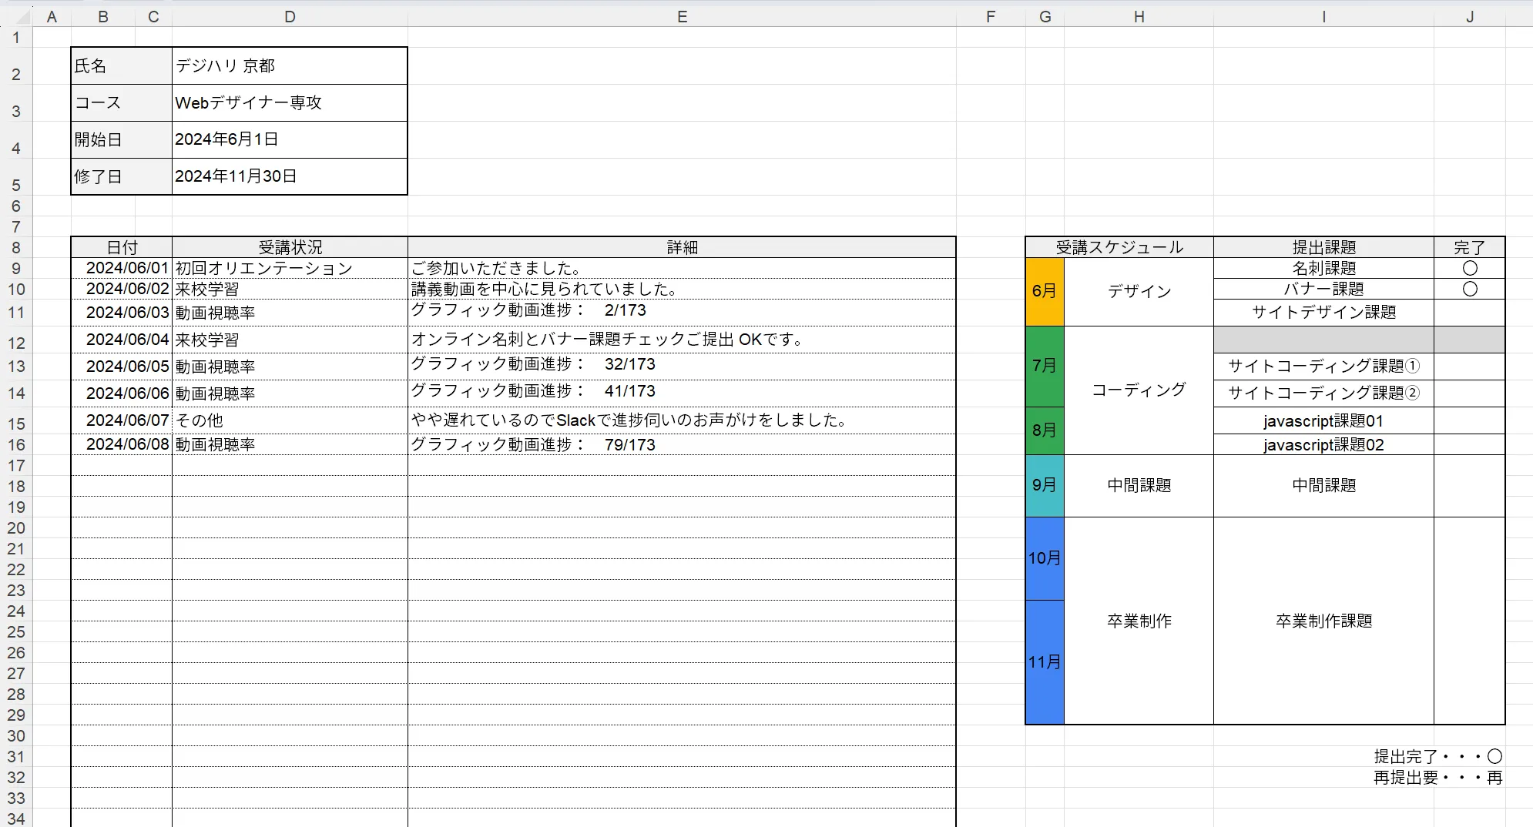
Task: Click the 氏名 label cell
Action: [x=122, y=66]
